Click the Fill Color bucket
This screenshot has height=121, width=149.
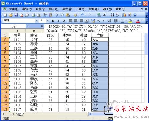point(130,21)
